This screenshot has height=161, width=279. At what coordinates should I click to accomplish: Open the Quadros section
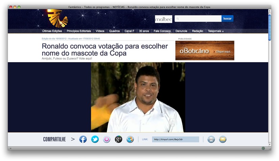tap(115, 31)
